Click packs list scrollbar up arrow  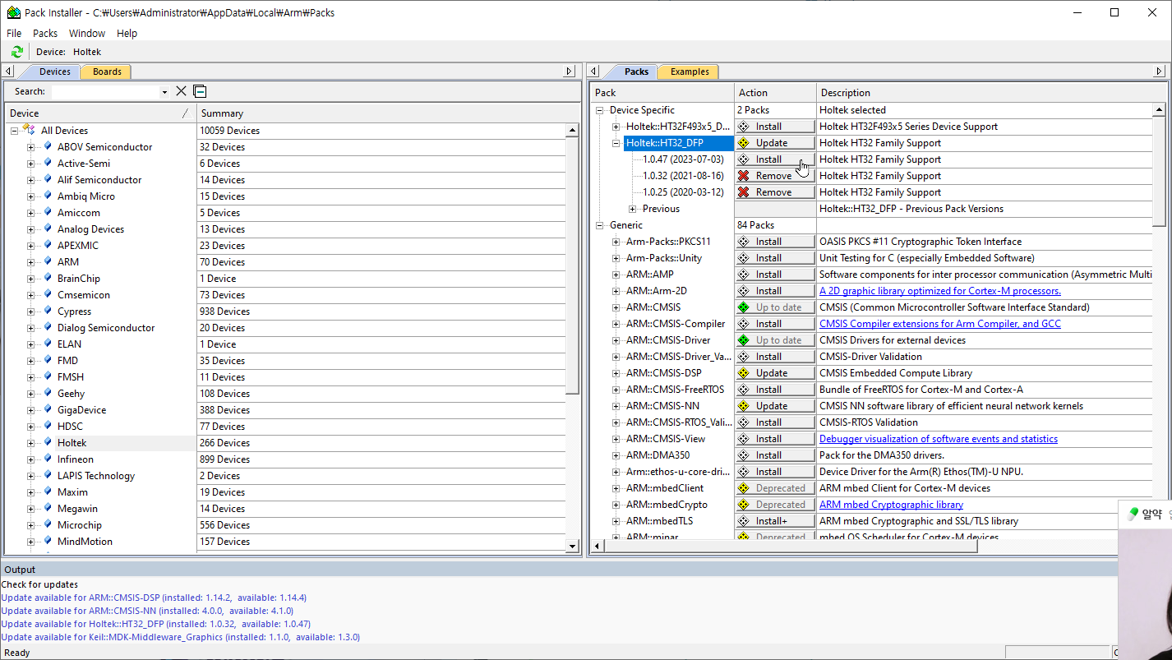click(1159, 110)
